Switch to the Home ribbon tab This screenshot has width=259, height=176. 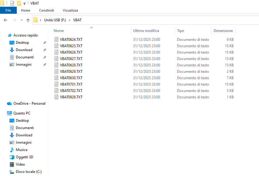pos(26,10)
